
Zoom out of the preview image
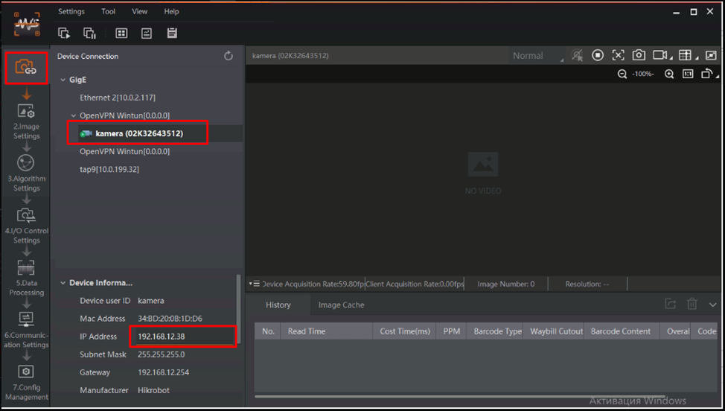coord(622,74)
